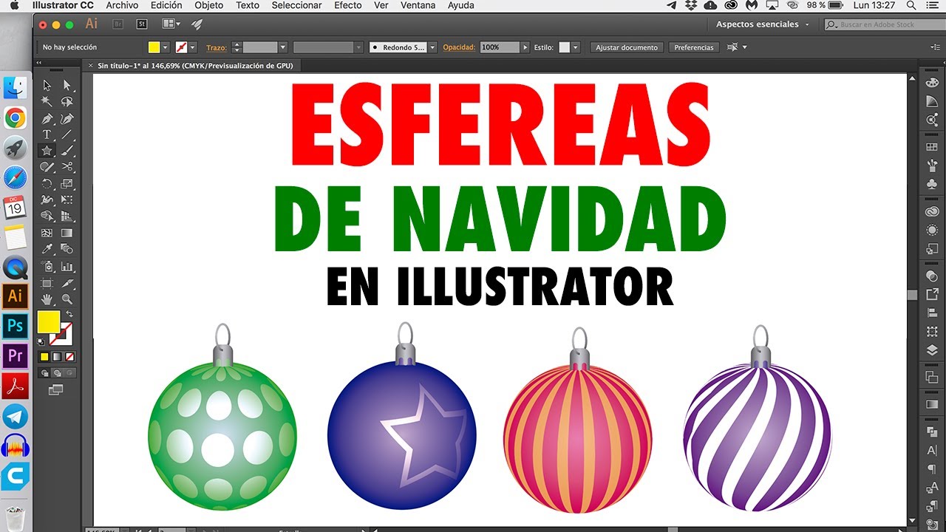946x532 pixels.
Task: Open the Aspectos esenciales workspace switcher
Action: click(x=762, y=24)
